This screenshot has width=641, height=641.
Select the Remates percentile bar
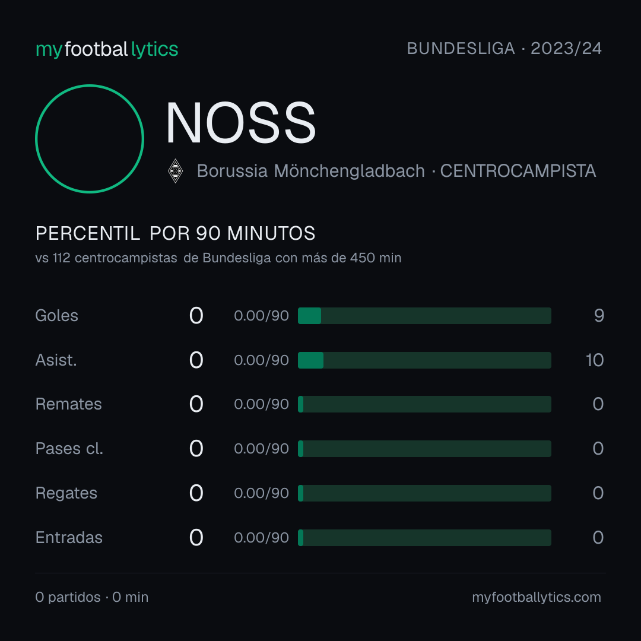click(x=424, y=404)
